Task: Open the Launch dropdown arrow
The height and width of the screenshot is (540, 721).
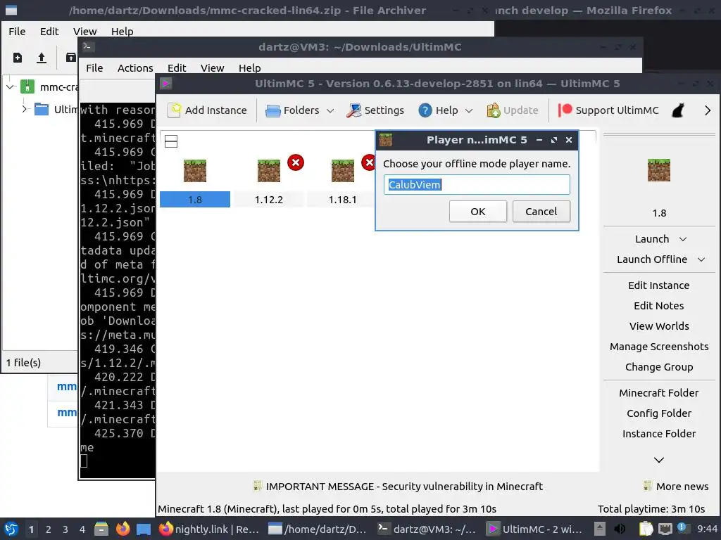Action: (683, 239)
